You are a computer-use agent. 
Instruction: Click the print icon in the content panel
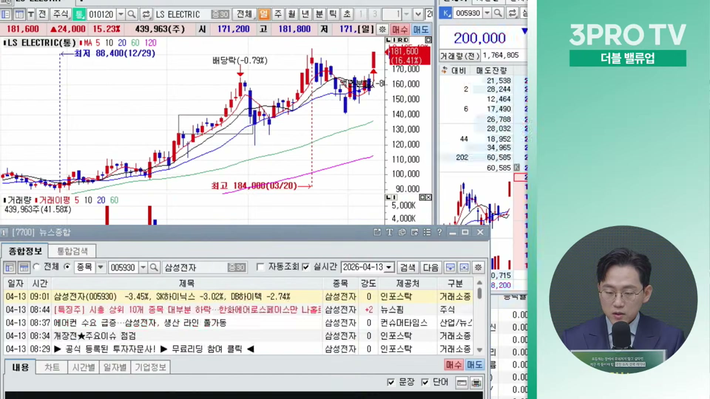(476, 382)
